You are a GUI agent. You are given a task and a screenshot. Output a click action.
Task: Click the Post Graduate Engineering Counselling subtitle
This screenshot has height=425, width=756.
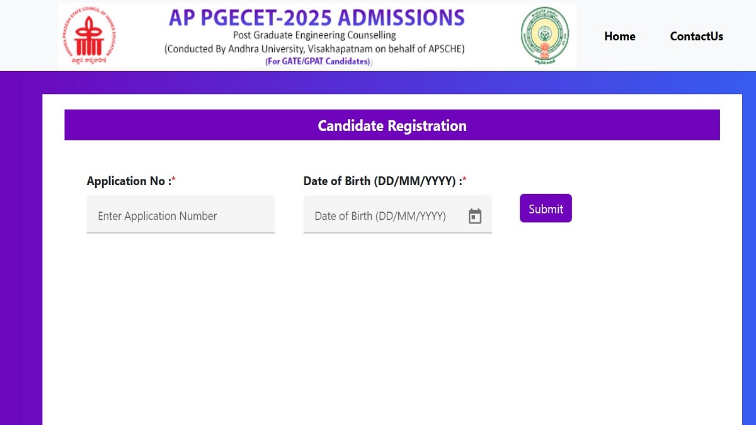pyautogui.click(x=314, y=35)
